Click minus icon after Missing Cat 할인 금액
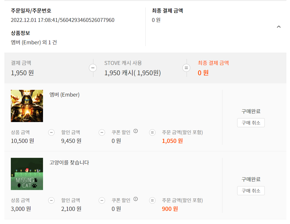Screen dimensions: 290x224 (102, 201)
